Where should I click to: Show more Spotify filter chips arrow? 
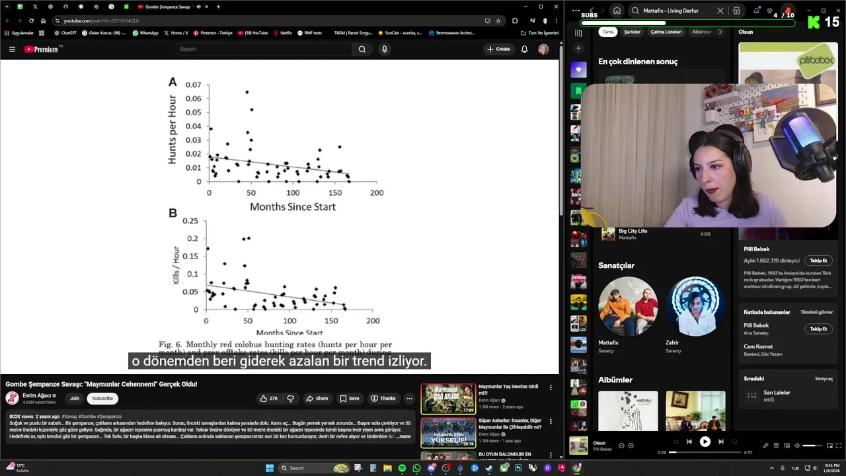(720, 32)
